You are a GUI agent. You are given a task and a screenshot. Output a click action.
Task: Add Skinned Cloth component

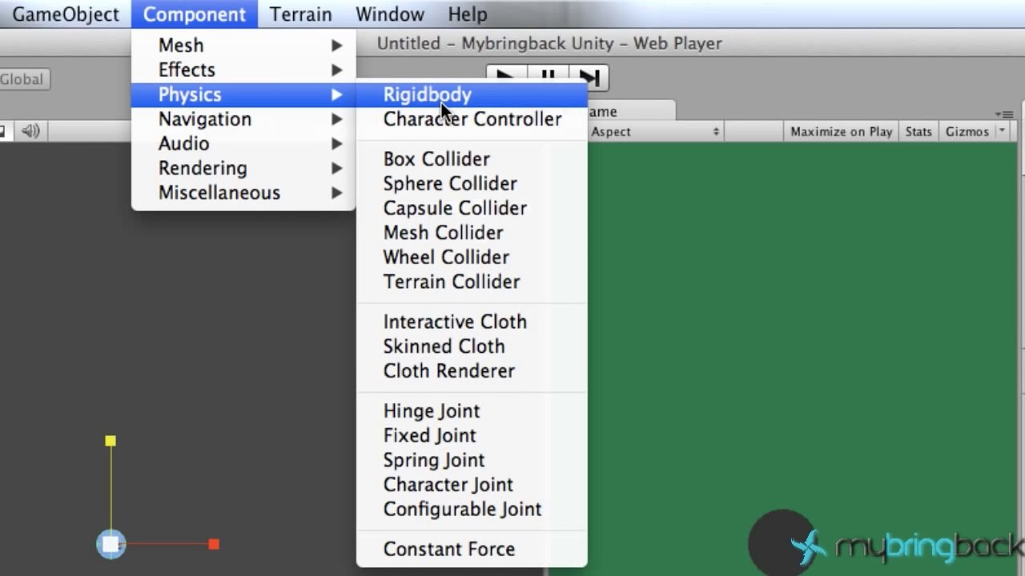[472, 346]
